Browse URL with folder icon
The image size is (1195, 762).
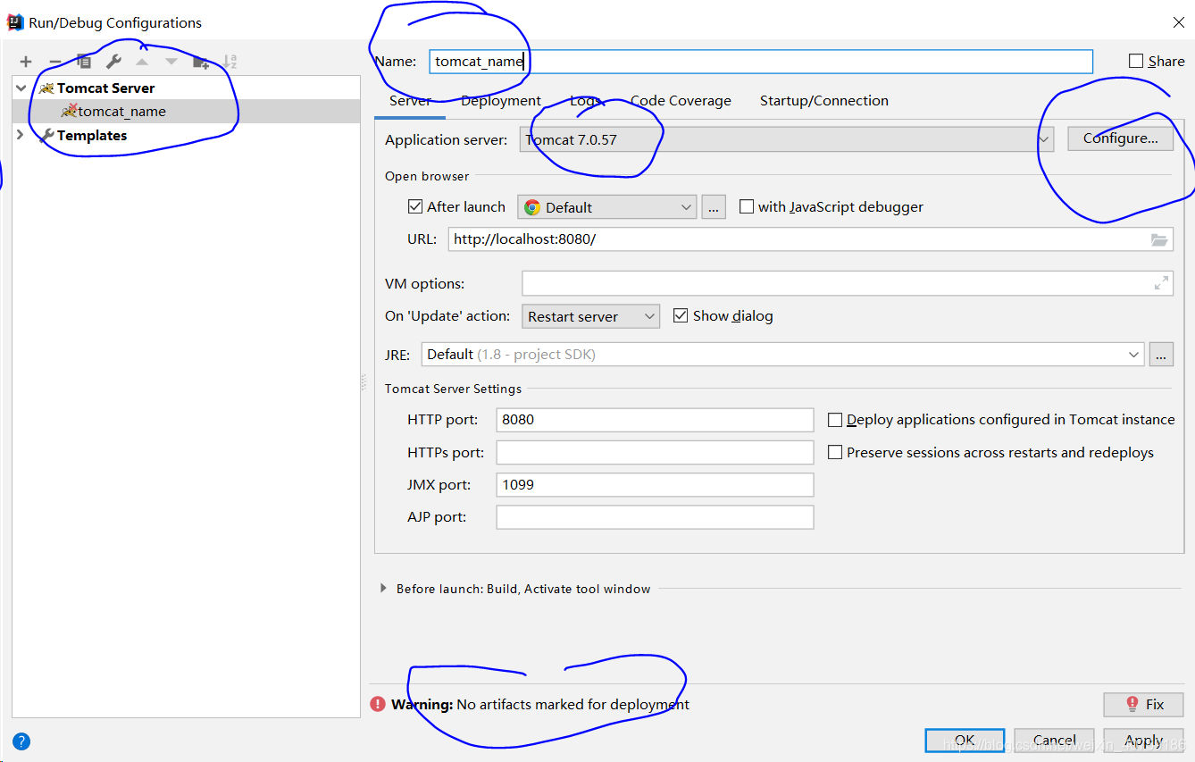pos(1159,239)
